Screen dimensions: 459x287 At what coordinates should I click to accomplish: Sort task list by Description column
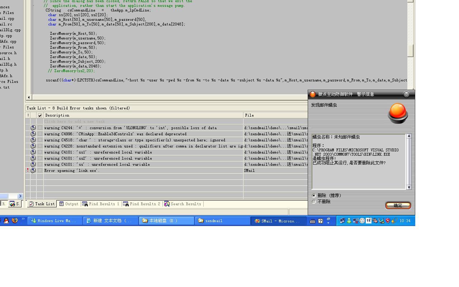[x=143, y=115]
